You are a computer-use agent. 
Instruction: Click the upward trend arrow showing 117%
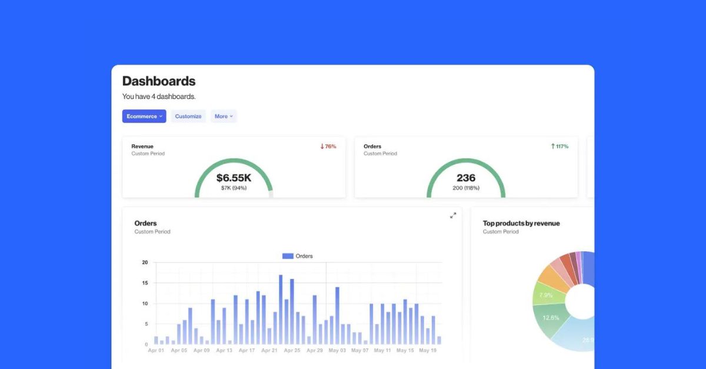[553, 146]
